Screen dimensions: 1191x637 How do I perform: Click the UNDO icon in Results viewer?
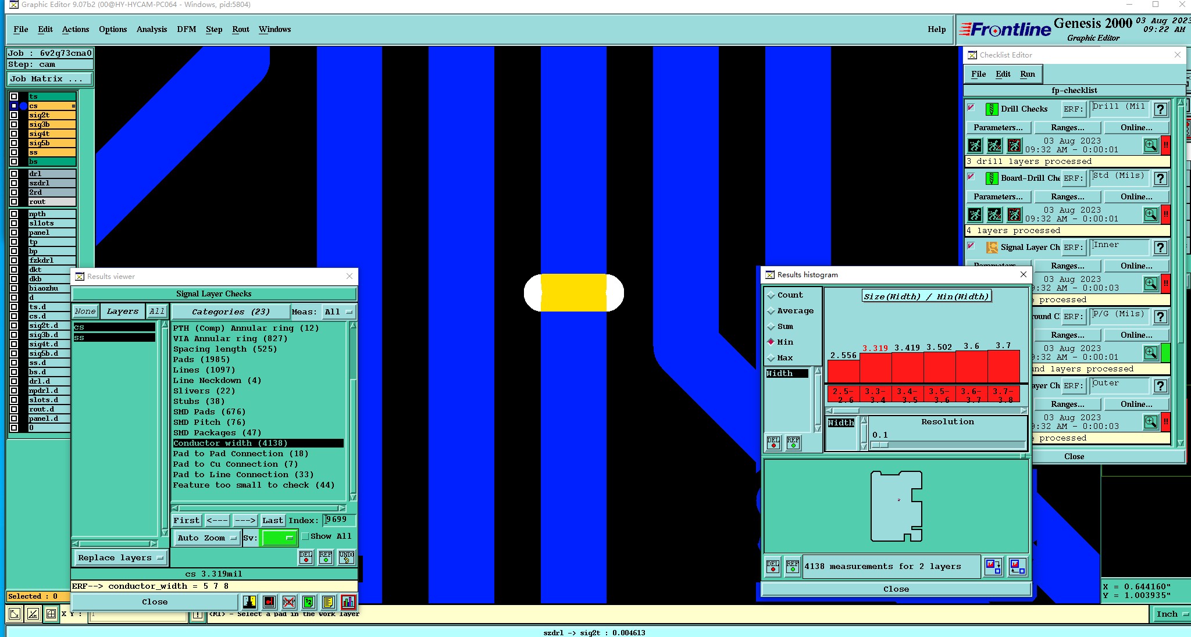(x=347, y=557)
